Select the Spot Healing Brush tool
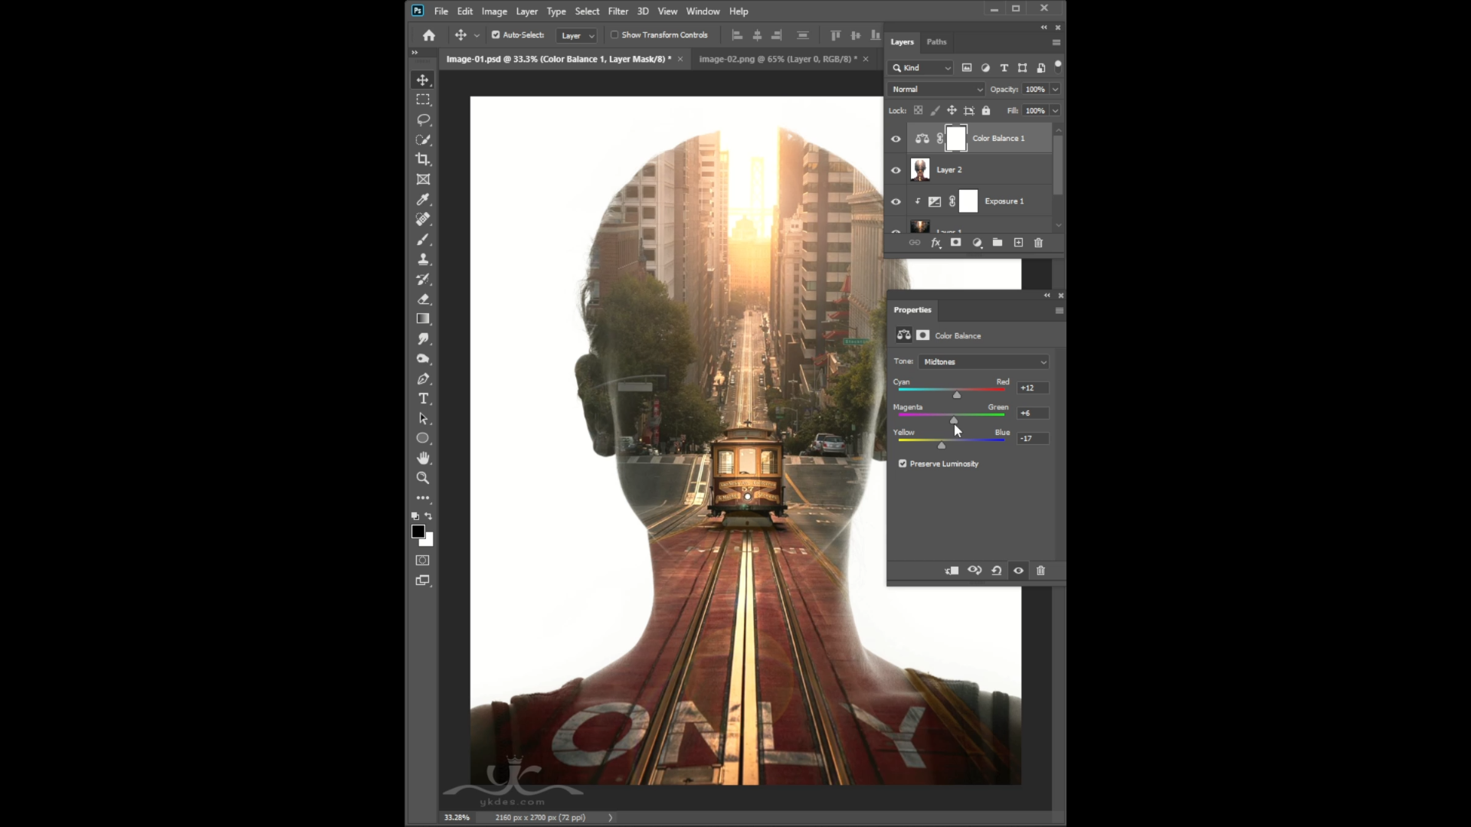The height and width of the screenshot is (827, 1471). [423, 219]
